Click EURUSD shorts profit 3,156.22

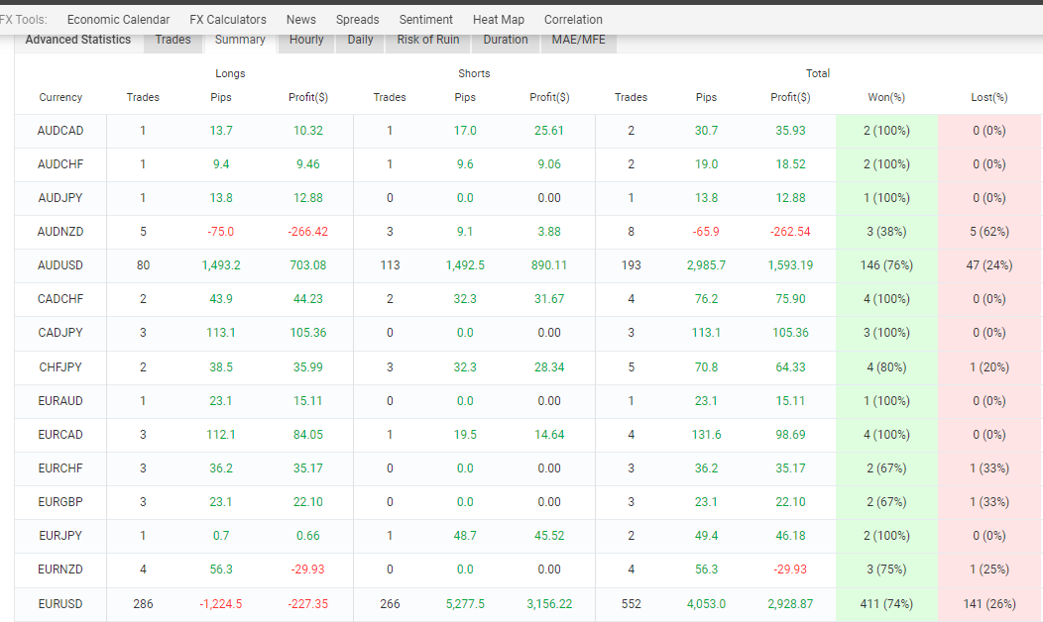click(x=549, y=604)
